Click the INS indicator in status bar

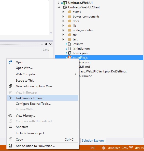pos(93,148)
